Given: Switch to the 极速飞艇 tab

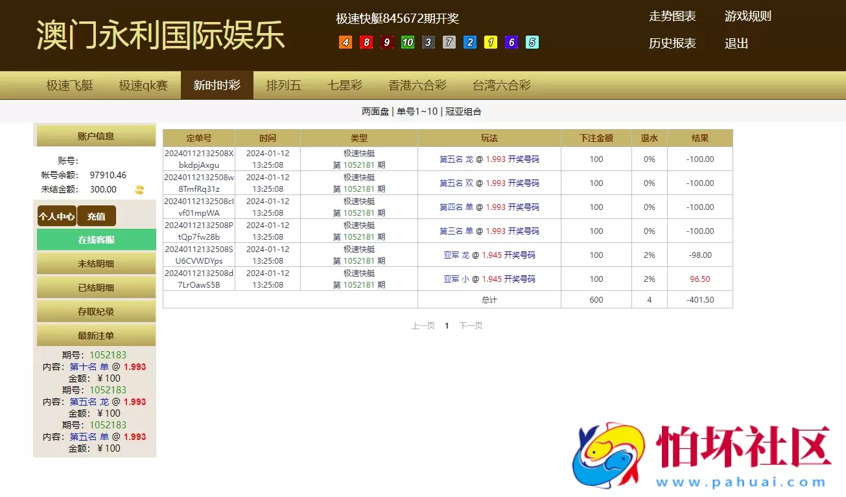Looking at the screenshot, I should click(69, 84).
